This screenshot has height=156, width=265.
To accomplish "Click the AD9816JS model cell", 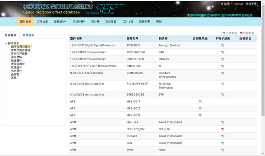I will pos(133,45).
